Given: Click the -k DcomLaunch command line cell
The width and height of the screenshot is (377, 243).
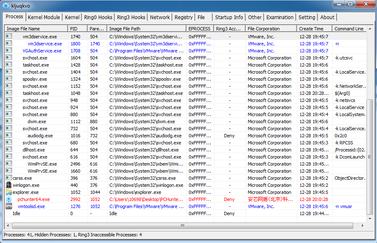Looking at the screenshot, I should 350,157.
